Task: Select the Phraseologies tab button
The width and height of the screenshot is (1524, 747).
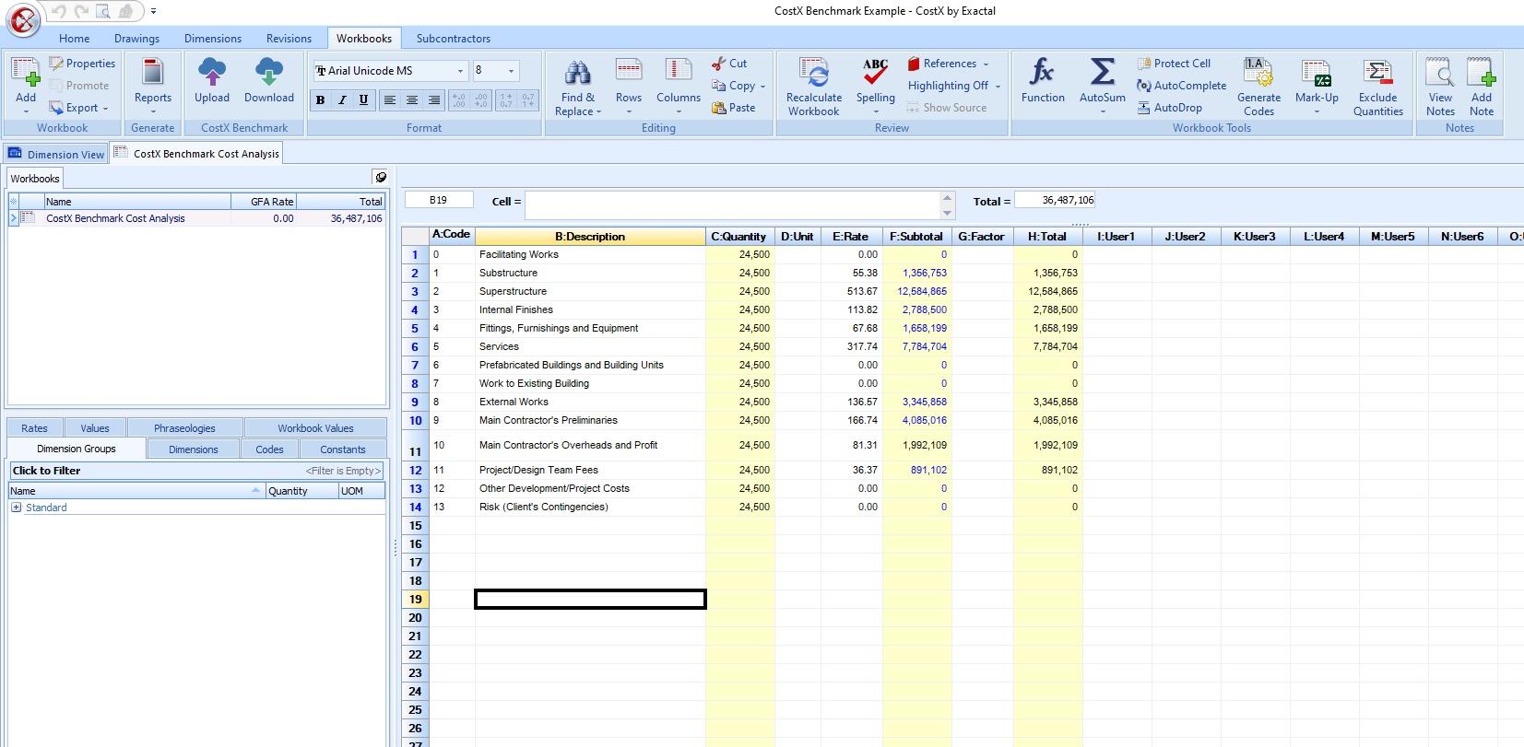Action: coord(184,428)
